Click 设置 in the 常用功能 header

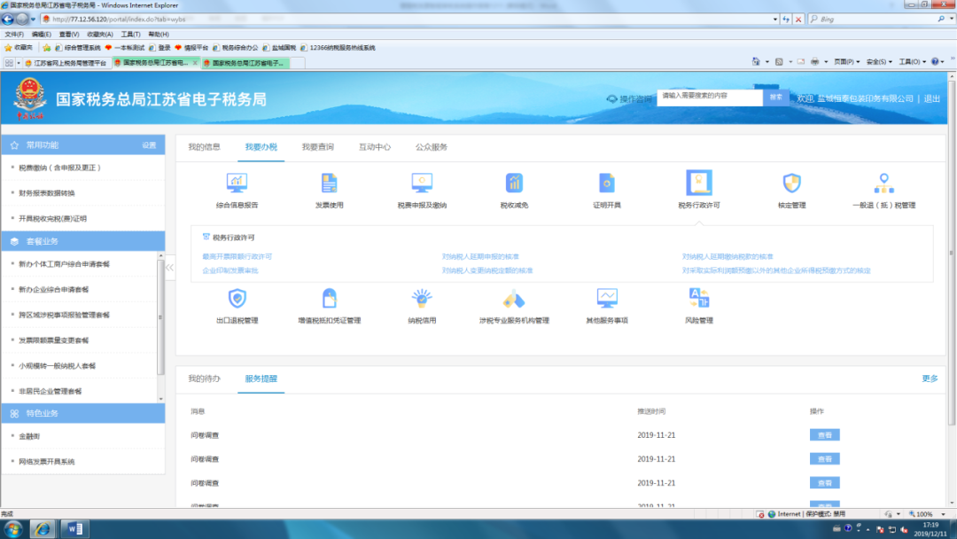coord(149,145)
